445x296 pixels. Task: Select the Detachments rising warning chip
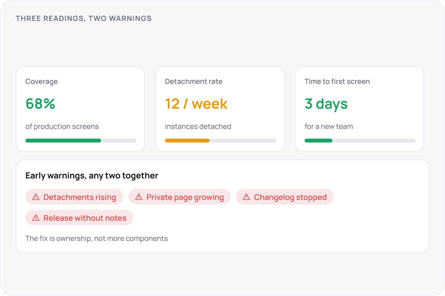pos(74,197)
